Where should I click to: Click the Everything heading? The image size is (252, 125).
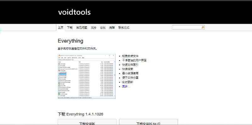pyautogui.click(x=70, y=41)
